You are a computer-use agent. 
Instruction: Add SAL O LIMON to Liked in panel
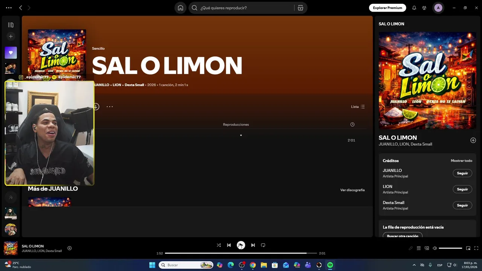pyautogui.click(x=473, y=140)
